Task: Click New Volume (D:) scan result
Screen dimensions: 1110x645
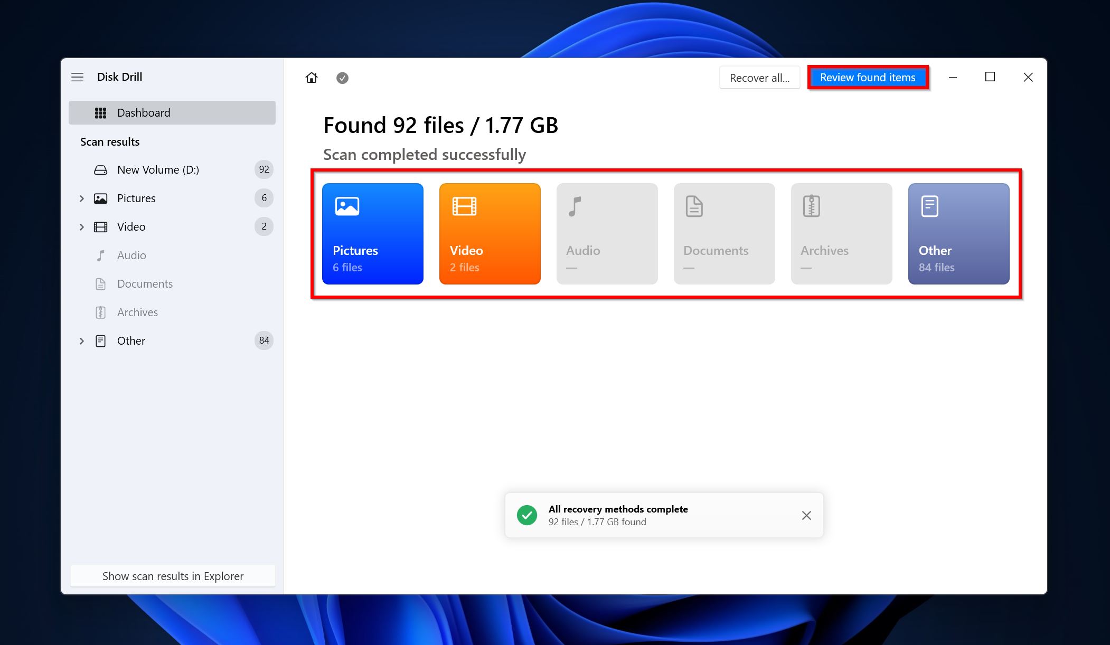Action: [x=157, y=169]
